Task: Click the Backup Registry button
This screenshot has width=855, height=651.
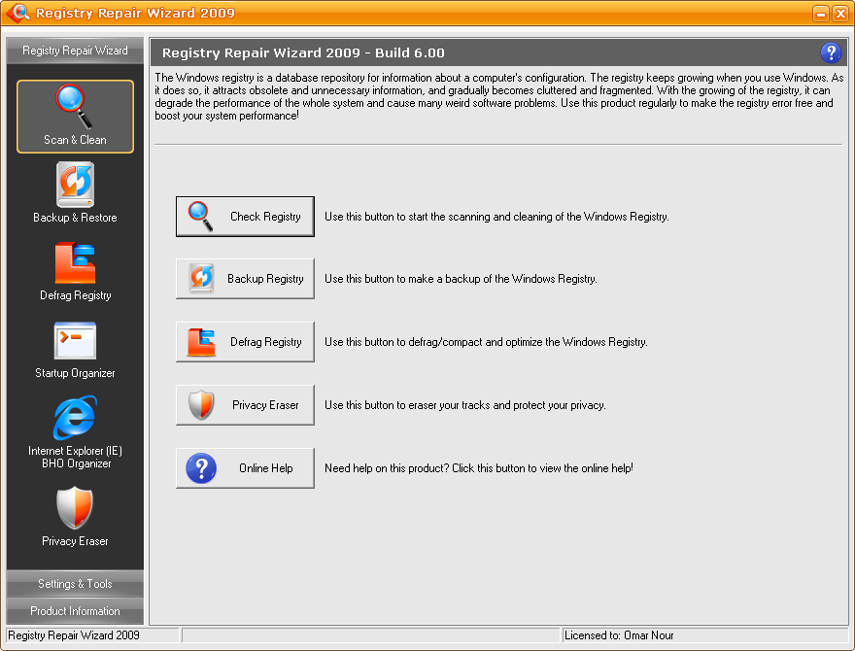Action: tap(245, 279)
